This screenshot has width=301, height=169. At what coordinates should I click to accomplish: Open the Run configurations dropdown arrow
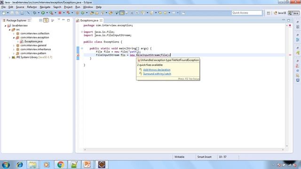(x=47, y=13)
